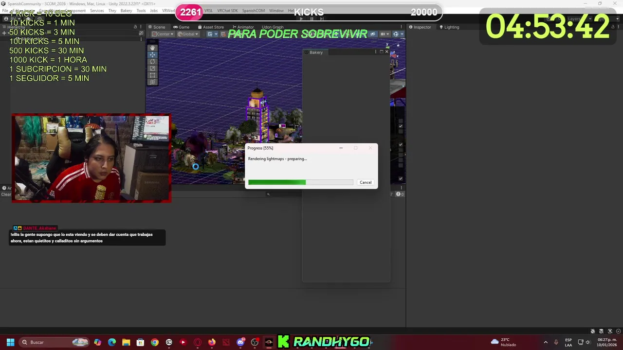Click the microphone icon in system tray
Image resolution: width=623 pixels, height=350 pixels.
pos(556,342)
